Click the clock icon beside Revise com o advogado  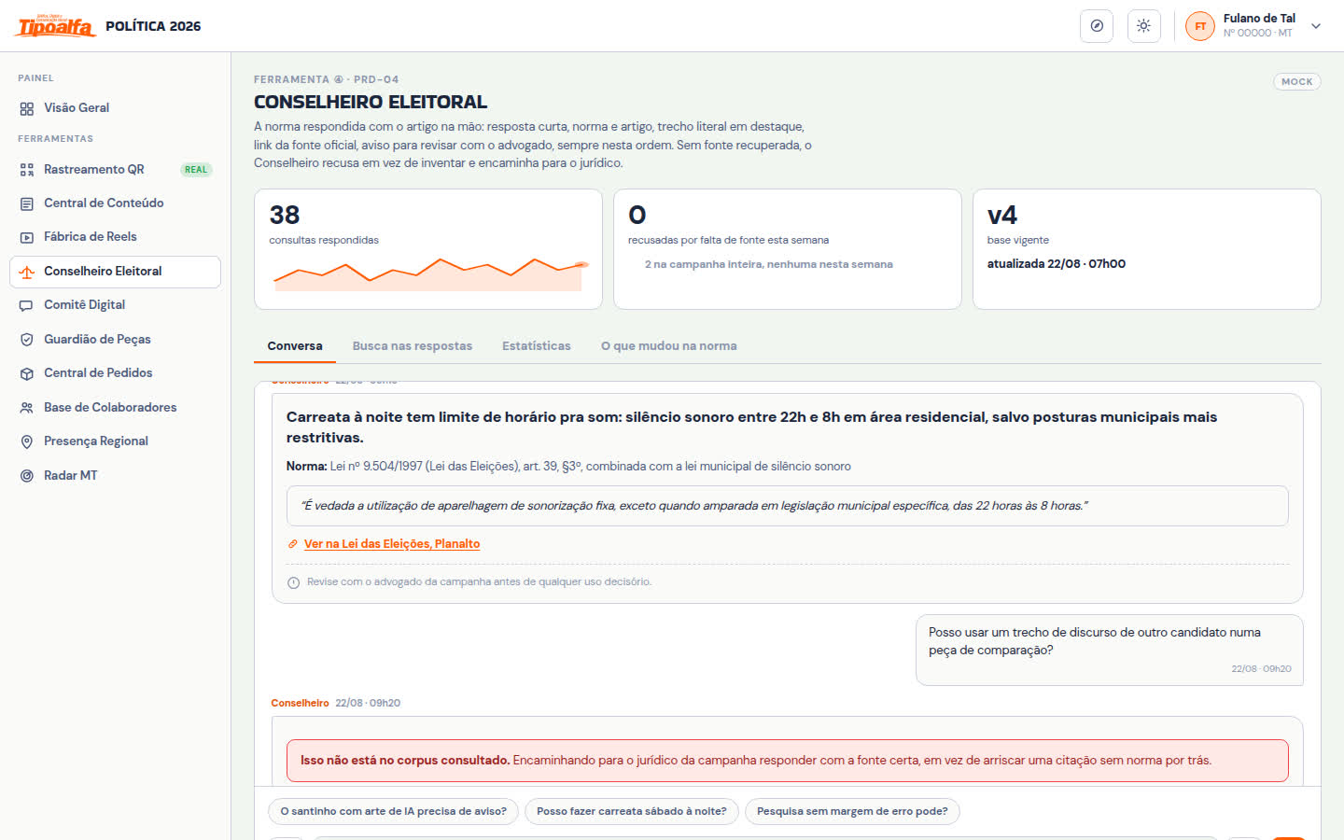pos(294,582)
